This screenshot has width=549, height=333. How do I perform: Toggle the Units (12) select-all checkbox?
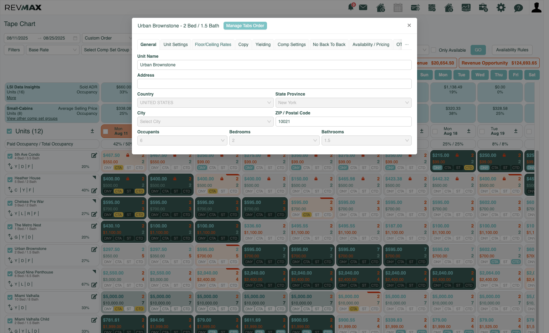[x=10, y=131]
